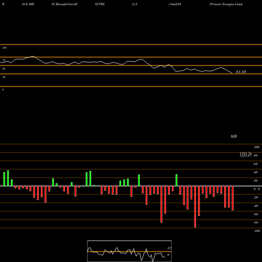Click the overlapping price values near 80

click(x=246, y=155)
